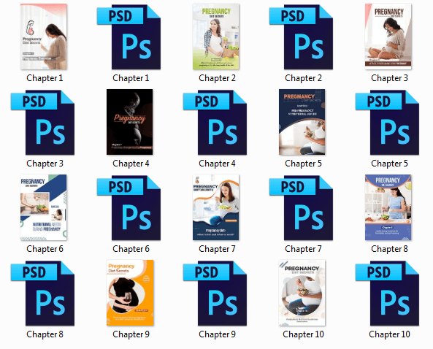Select the Chapter 4 PSD file icon
The height and width of the screenshot is (349, 433).
215,123
